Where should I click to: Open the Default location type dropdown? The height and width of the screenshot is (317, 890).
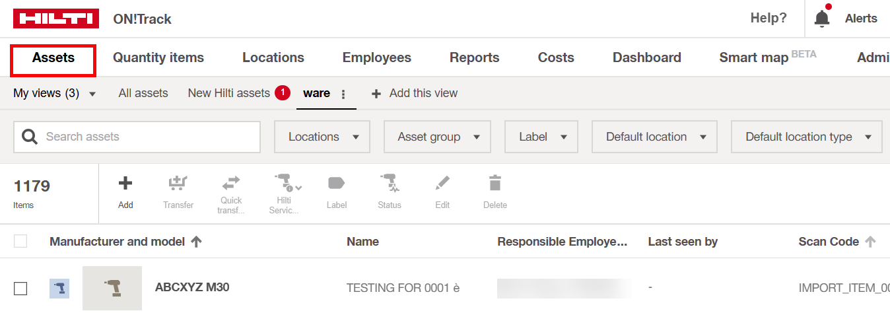point(806,137)
